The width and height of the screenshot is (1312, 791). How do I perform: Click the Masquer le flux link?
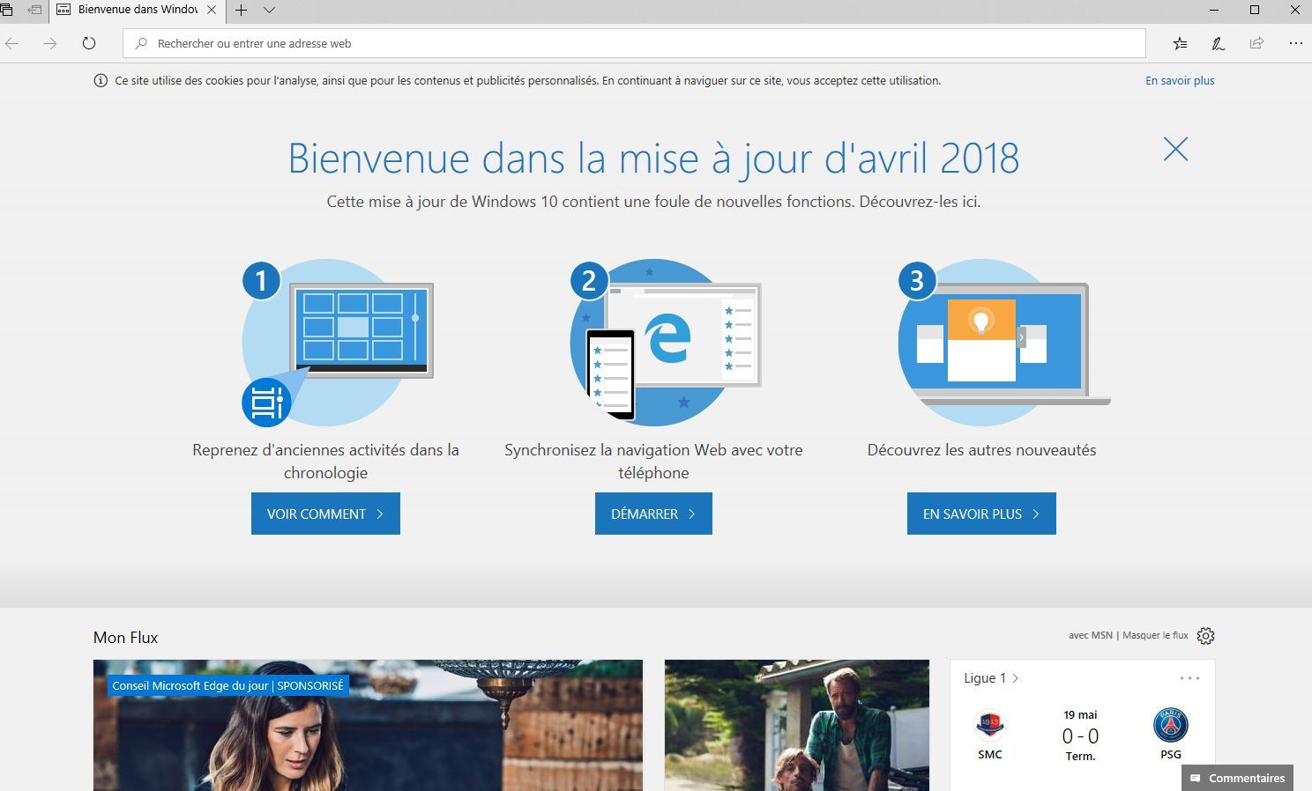coord(1155,635)
